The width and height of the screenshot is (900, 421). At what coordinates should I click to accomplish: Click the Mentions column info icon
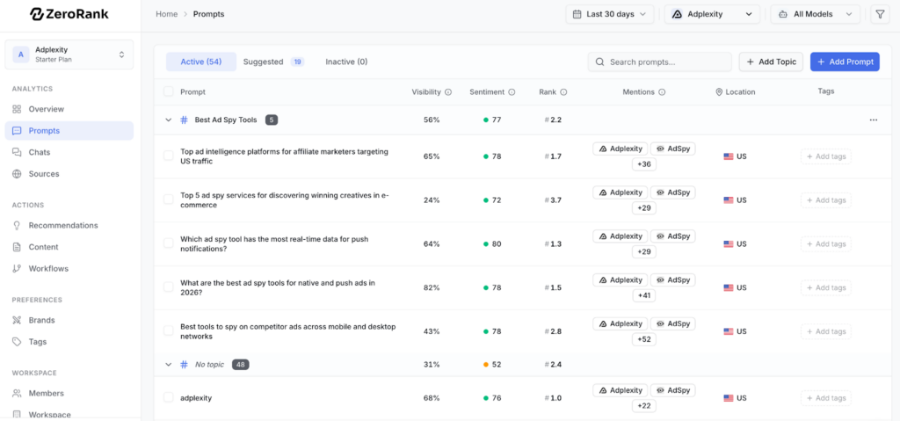[x=662, y=91]
